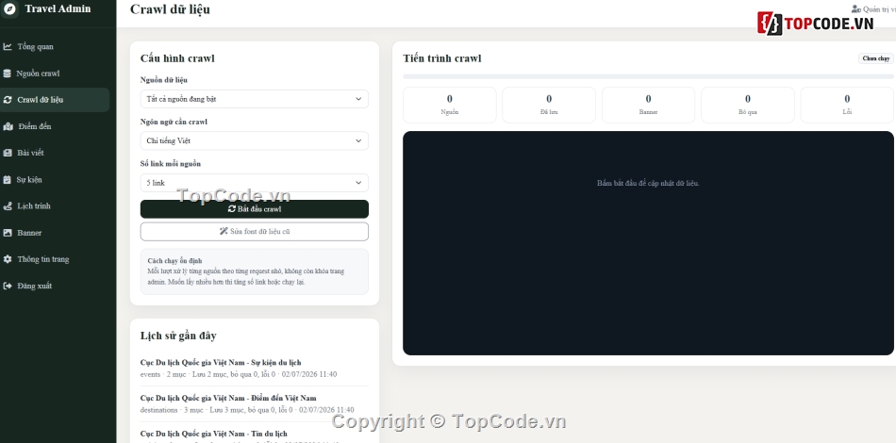Click the Bài viết newspaper icon
This screenshot has width=896, height=443.
coord(8,153)
